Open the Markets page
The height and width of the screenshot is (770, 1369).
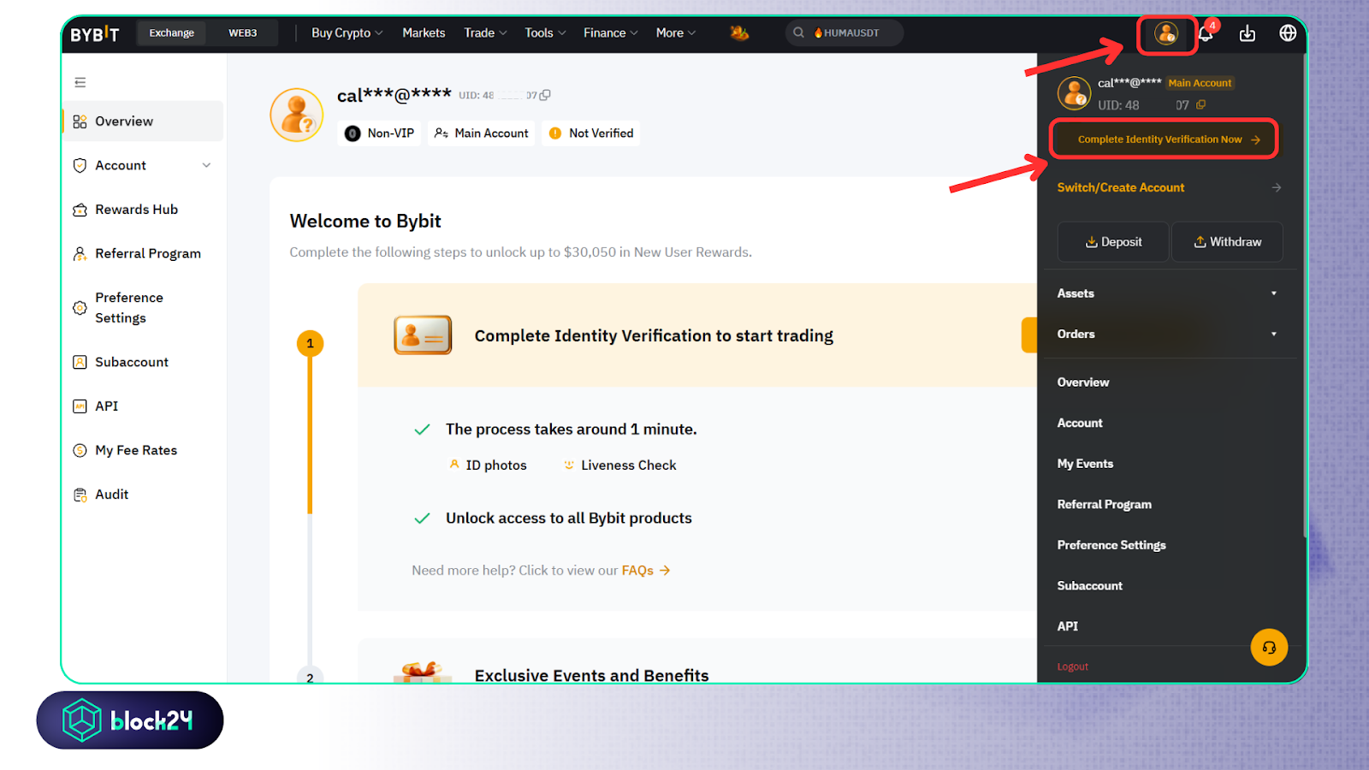(424, 33)
